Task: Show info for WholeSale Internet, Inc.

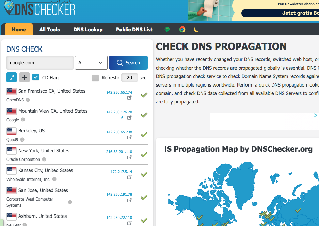Action: click(x=54, y=179)
